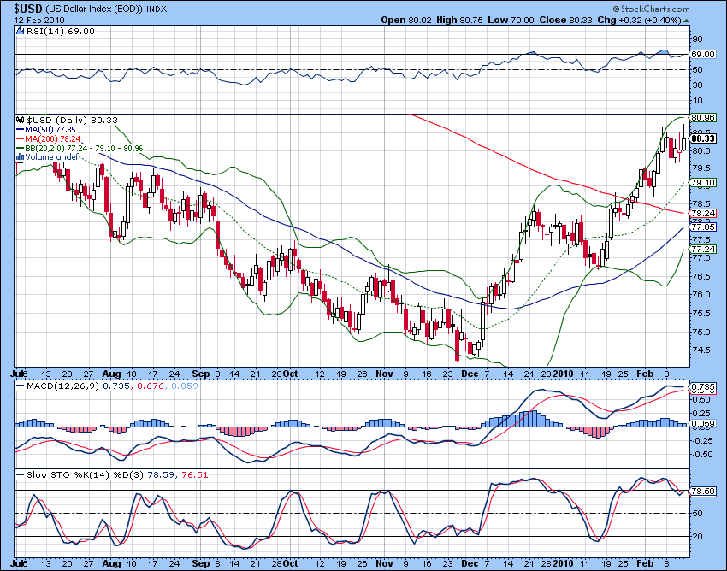The image size is (727, 571).
Task: Click the 12-Feb-2010 date label
Action: (39, 20)
